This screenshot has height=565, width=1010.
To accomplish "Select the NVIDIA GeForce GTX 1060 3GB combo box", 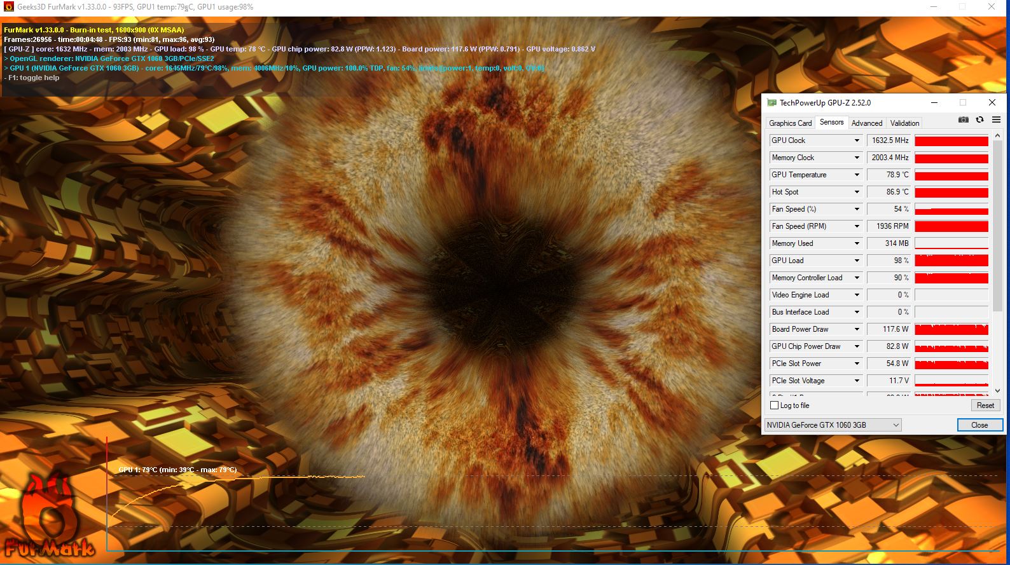I will point(833,425).
